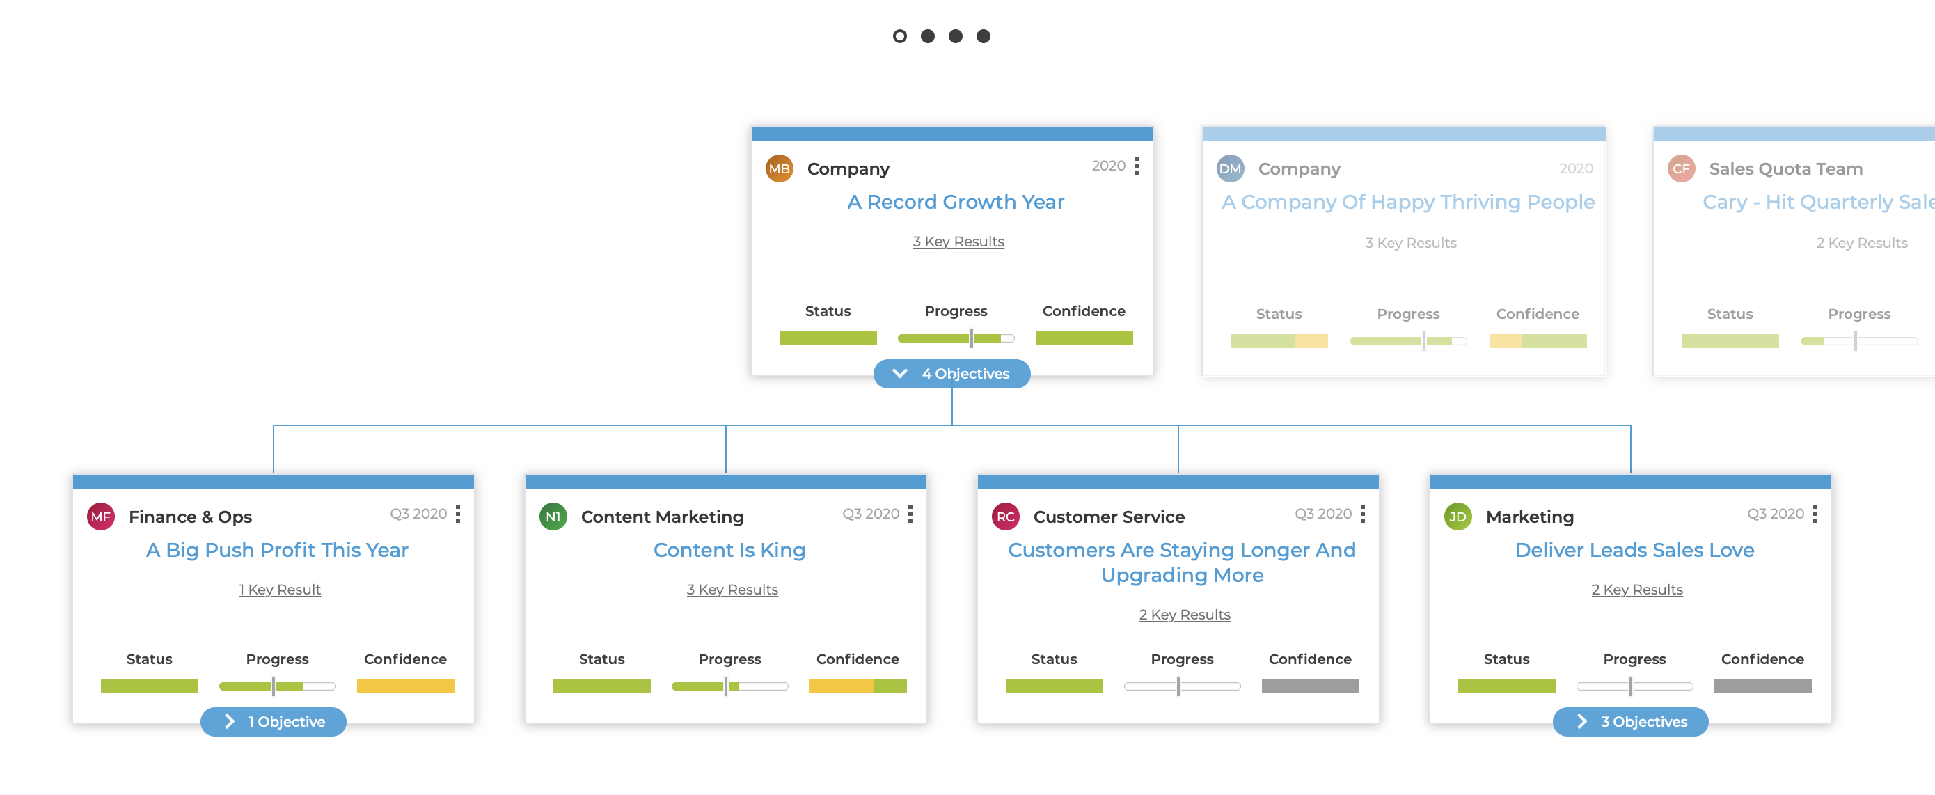
Task: Select the faded A Company Of Happy Thriving People card
Action: point(1404,252)
